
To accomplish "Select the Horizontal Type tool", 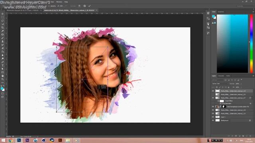I will 3,66.
